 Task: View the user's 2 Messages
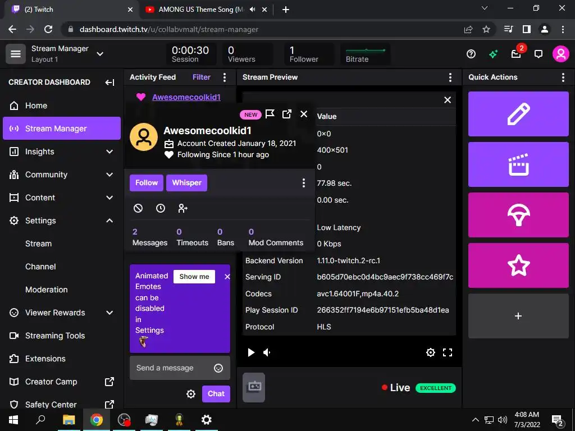tap(149, 237)
